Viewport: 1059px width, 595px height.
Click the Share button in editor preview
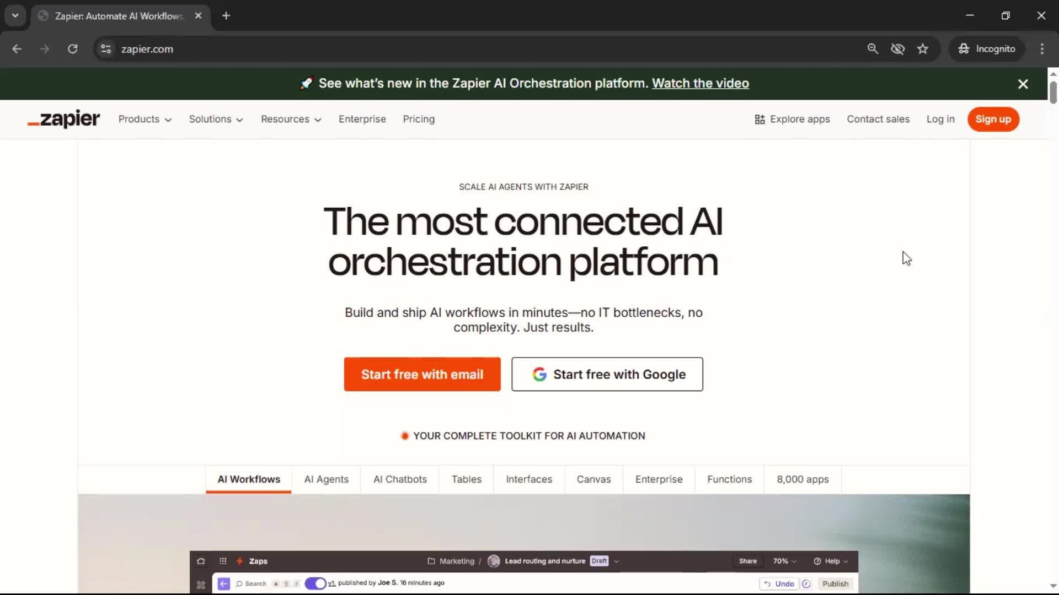pyautogui.click(x=748, y=561)
